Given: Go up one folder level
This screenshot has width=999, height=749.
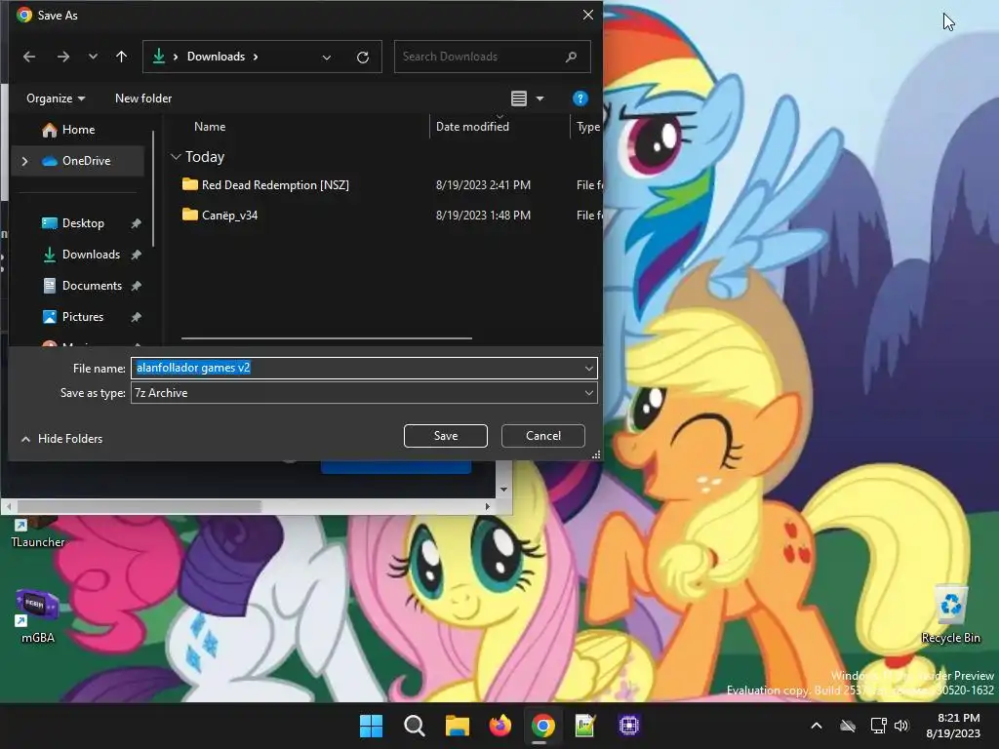Looking at the screenshot, I should (122, 57).
